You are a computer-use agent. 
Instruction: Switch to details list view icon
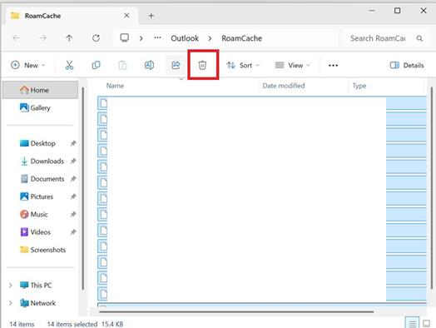[x=413, y=323]
